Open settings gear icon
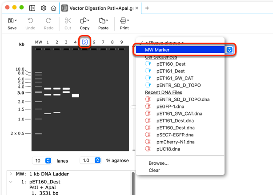This screenshot has height=195, width=273. 44,8
